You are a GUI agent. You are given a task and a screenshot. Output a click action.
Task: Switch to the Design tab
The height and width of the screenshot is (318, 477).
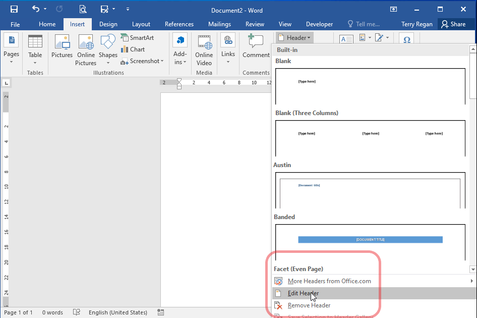pyautogui.click(x=108, y=24)
